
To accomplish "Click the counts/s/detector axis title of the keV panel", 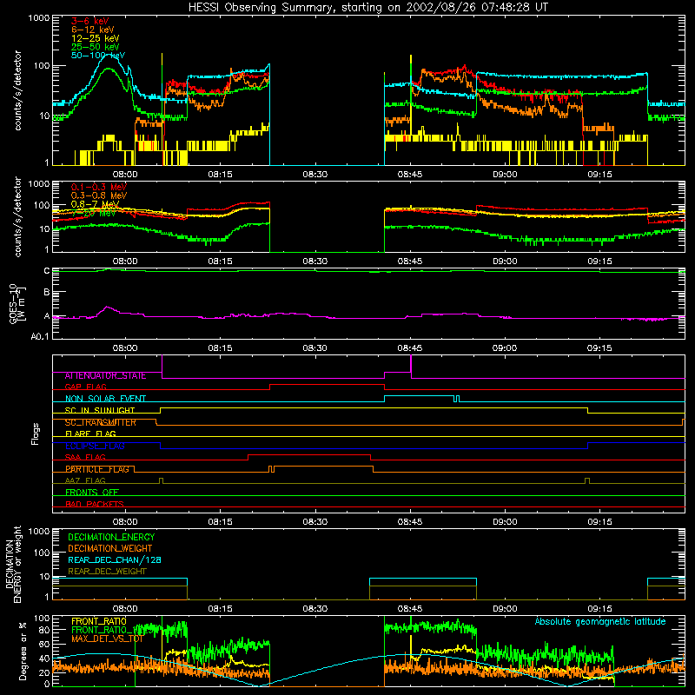I will pos(17,90).
